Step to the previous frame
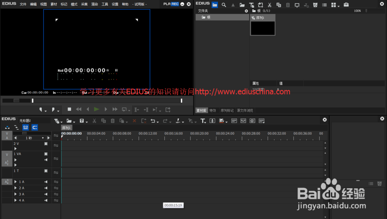The image size is (387, 219). click(87, 109)
